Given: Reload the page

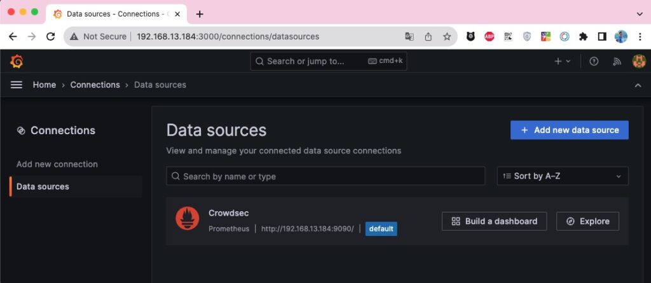Looking at the screenshot, I should pos(51,37).
